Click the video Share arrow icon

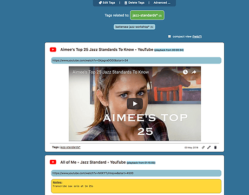click(194, 72)
